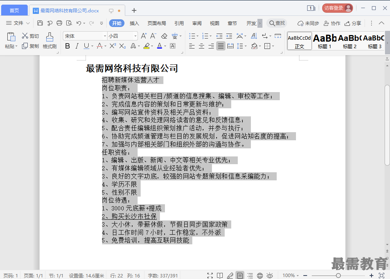The width and height of the screenshot is (390, 279).
Task: Switch to the 插入 ribbon tab
Action: coord(134,24)
